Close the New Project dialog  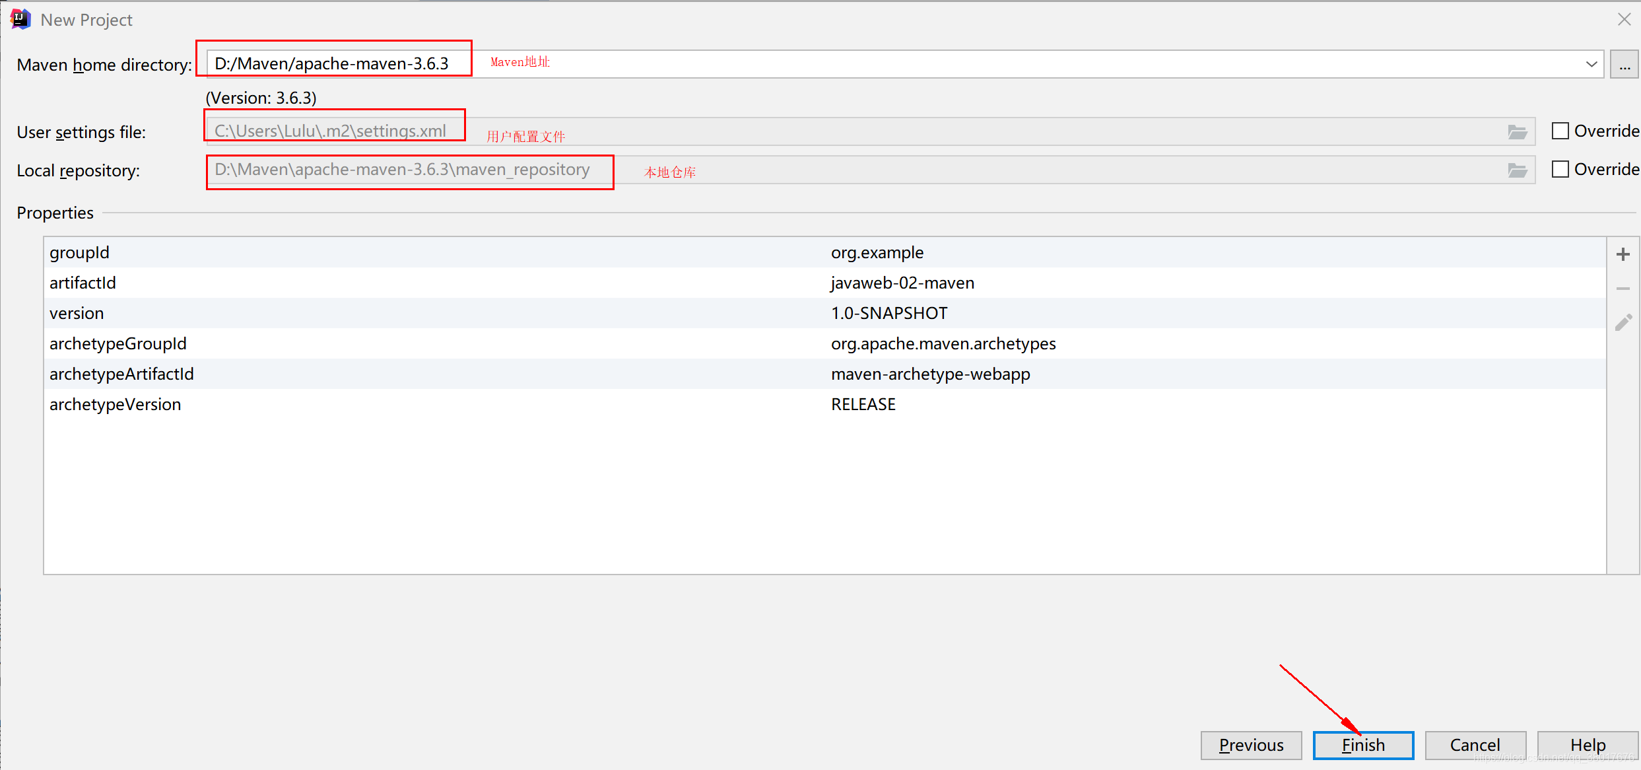(1624, 19)
